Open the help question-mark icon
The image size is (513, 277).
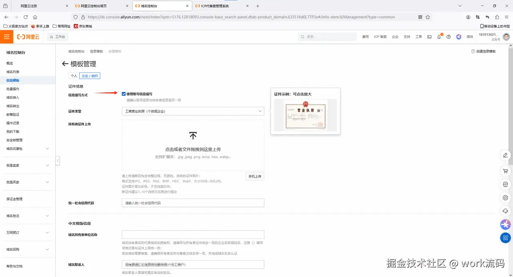click(448, 37)
